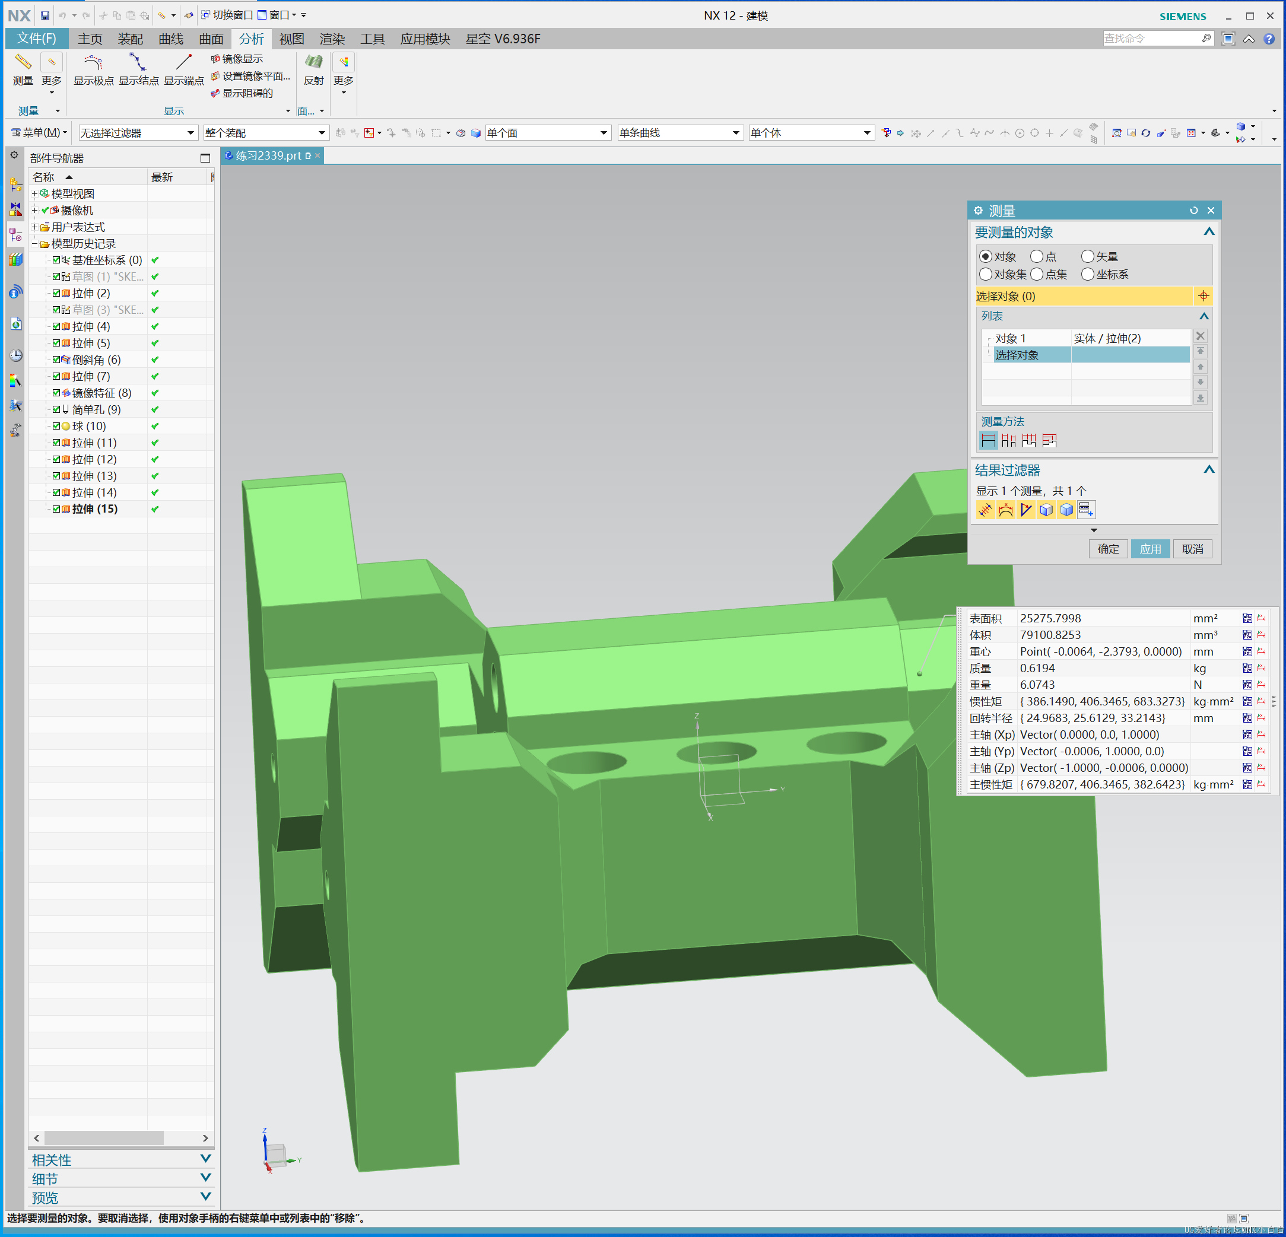Screen dimensions: 1286x1237
Task: Switch to the 视图 ribbon tab
Action: [291, 39]
